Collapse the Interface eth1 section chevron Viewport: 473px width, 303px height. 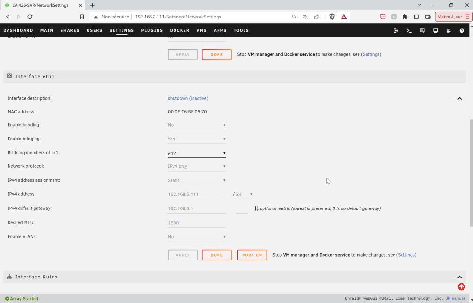pyautogui.click(x=459, y=99)
